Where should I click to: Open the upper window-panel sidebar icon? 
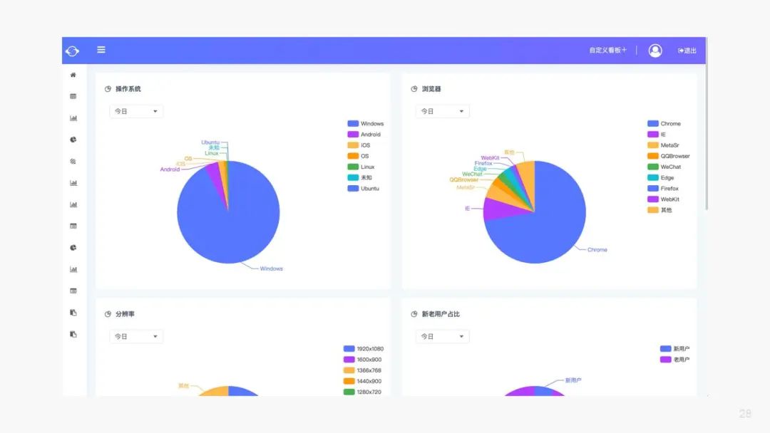tap(73, 226)
